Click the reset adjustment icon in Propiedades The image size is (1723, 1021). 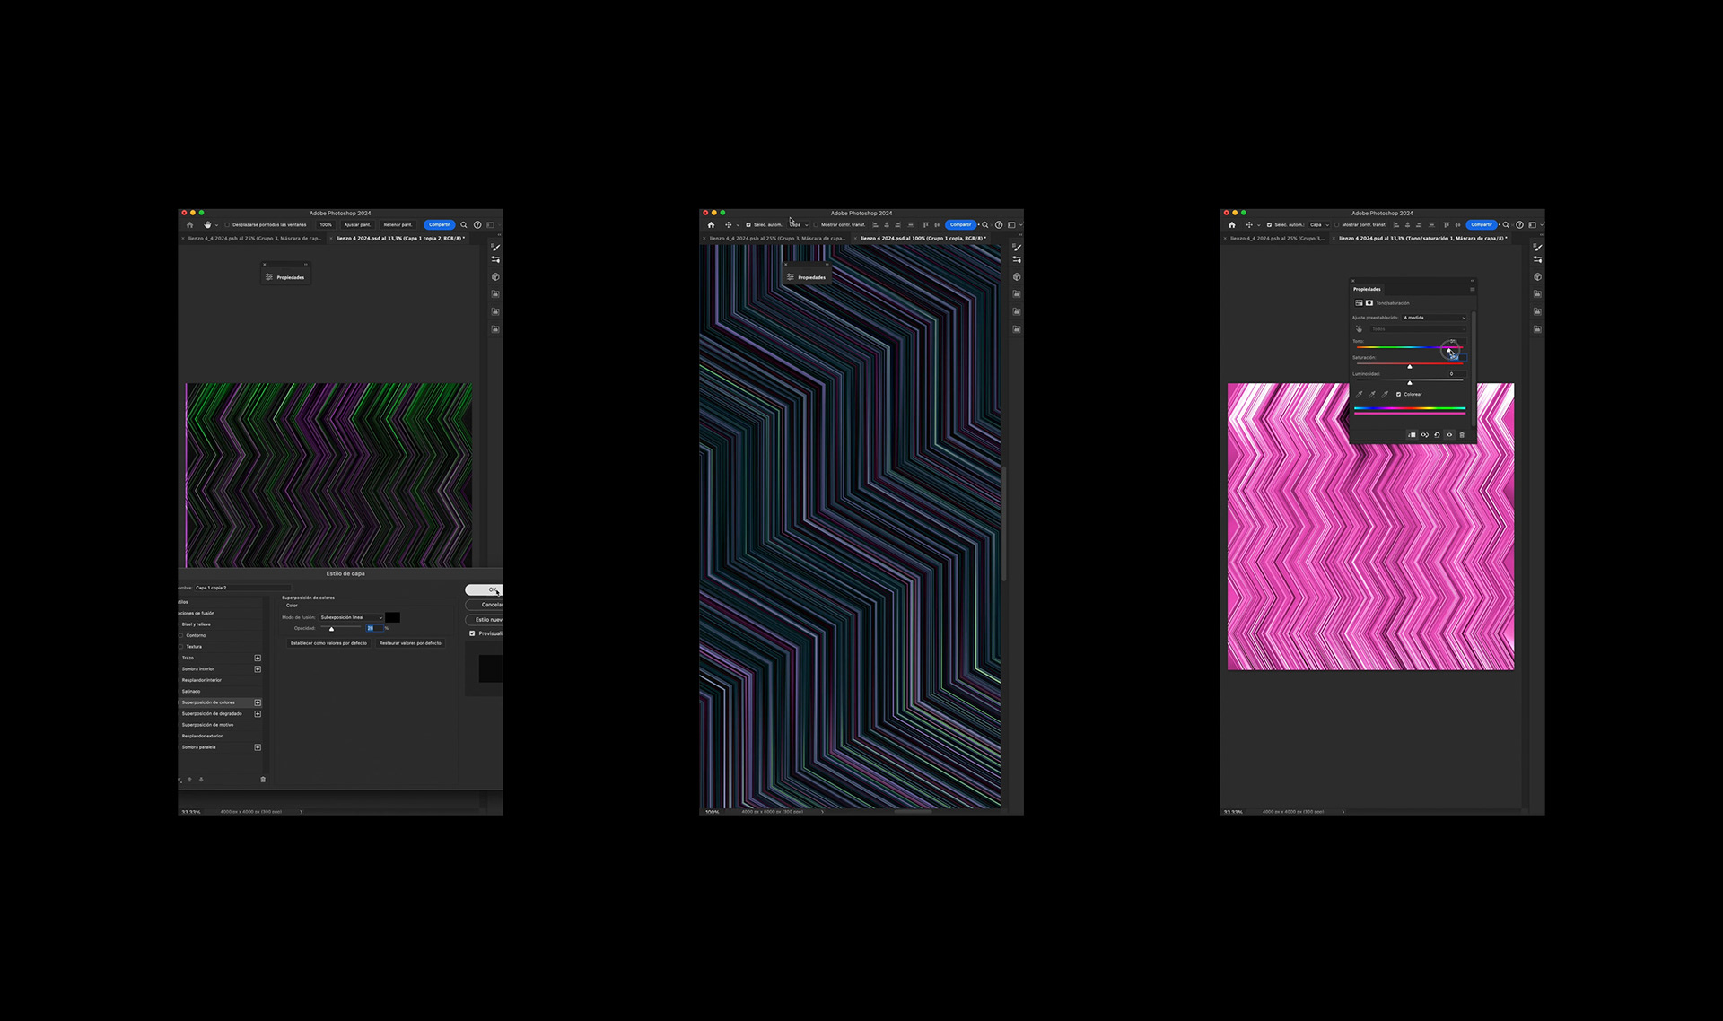[1437, 435]
